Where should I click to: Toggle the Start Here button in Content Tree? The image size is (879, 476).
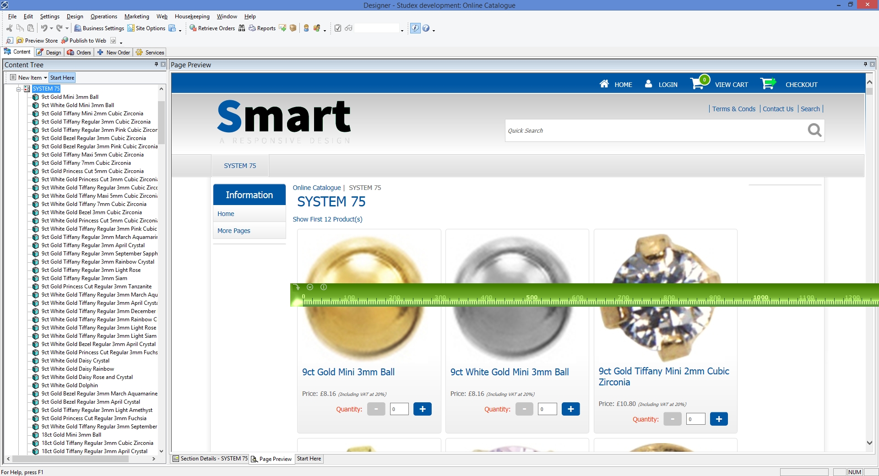tap(62, 78)
